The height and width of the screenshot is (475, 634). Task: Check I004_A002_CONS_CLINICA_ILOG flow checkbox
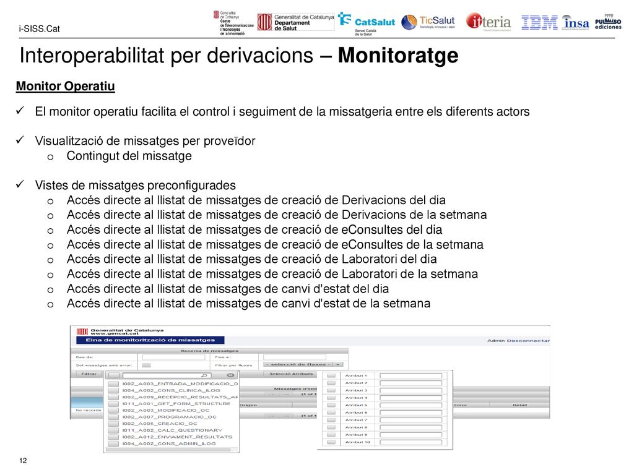[113, 390]
